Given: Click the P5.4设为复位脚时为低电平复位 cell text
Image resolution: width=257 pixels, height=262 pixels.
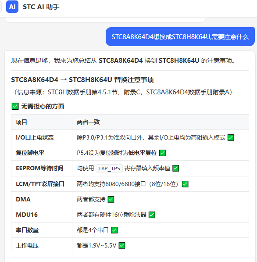Looking at the screenshot, I should 117,153.
